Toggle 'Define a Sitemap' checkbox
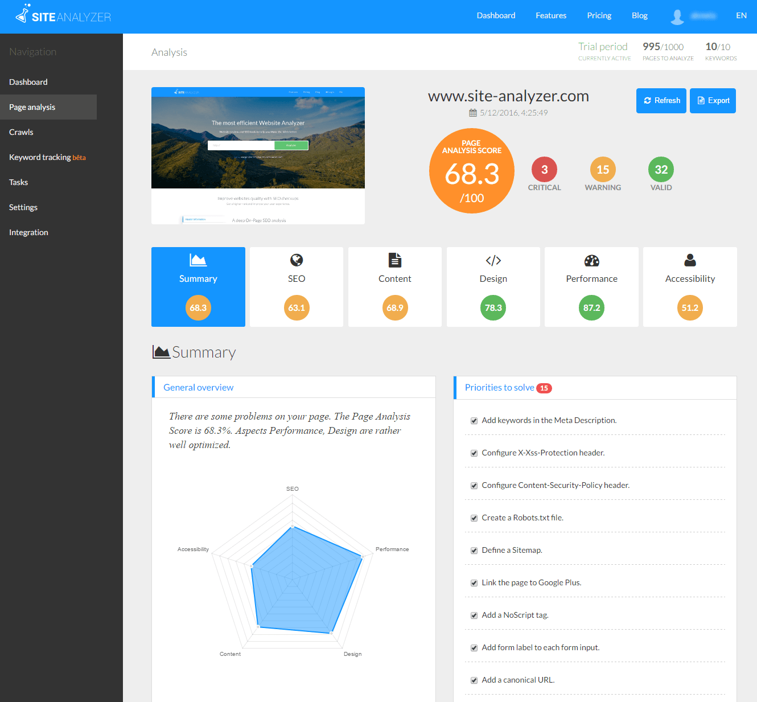This screenshot has height=702, width=757. [x=474, y=551]
